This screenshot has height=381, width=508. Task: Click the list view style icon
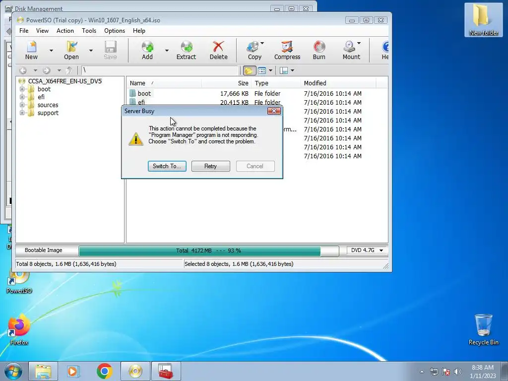click(262, 70)
